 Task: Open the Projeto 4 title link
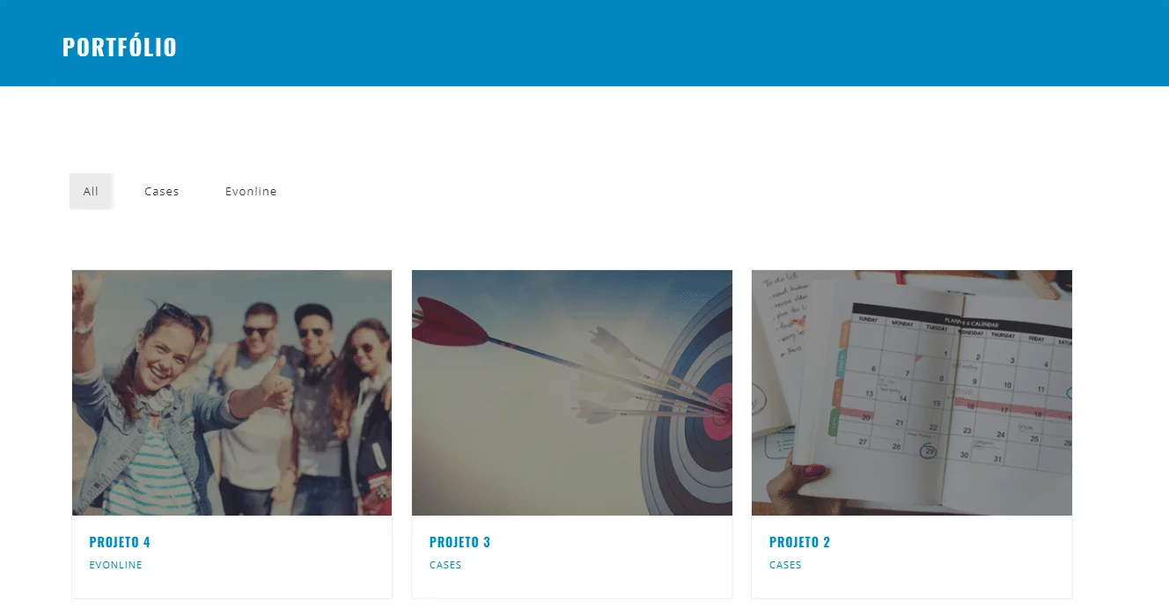(x=120, y=542)
